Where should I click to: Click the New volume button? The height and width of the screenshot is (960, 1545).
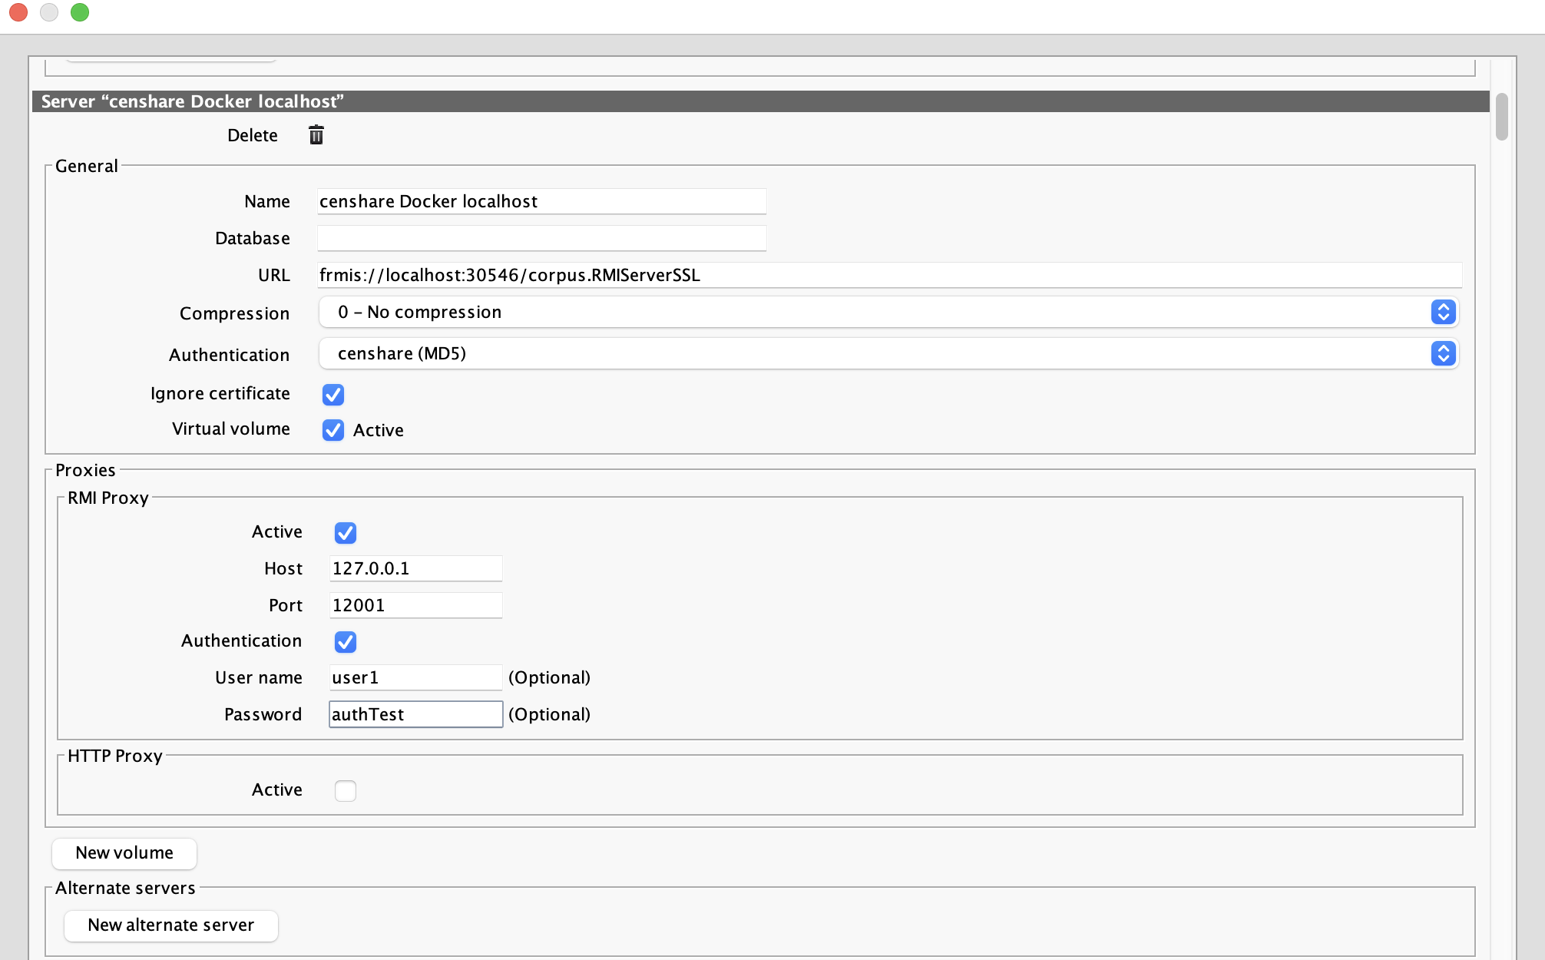(124, 853)
